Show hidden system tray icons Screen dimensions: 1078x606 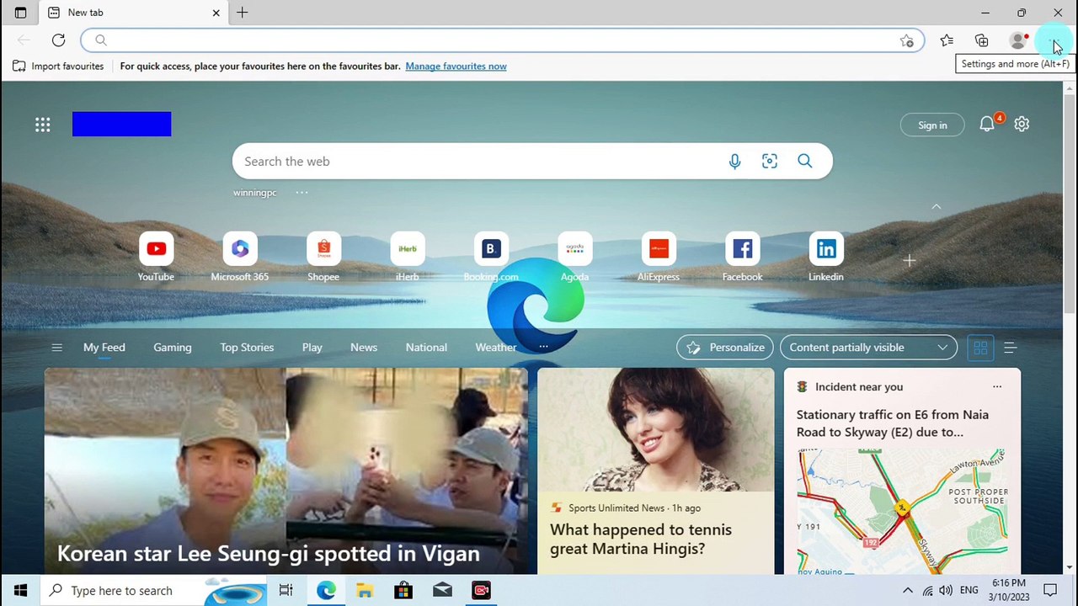907,591
